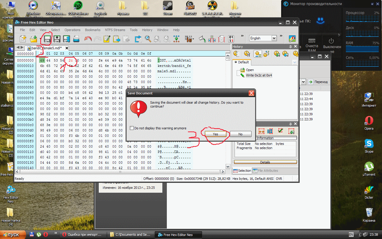Click selection panel green checkmark icon
The height and width of the screenshot is (239, 382).
(280, 131)
